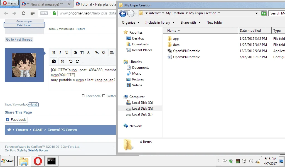Viewport: 285px width, 167px height.
Task: Insert image with the camera icon
Action: pyautogui.click(x=54, y=61)
